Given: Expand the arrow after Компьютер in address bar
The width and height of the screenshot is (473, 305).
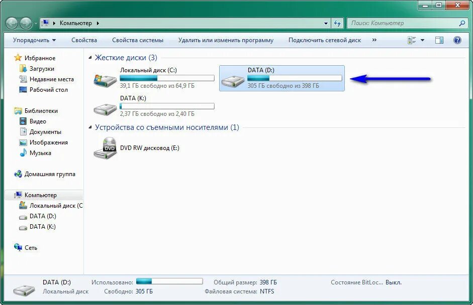Looking at the screenshot, I should tap(98, 23).
